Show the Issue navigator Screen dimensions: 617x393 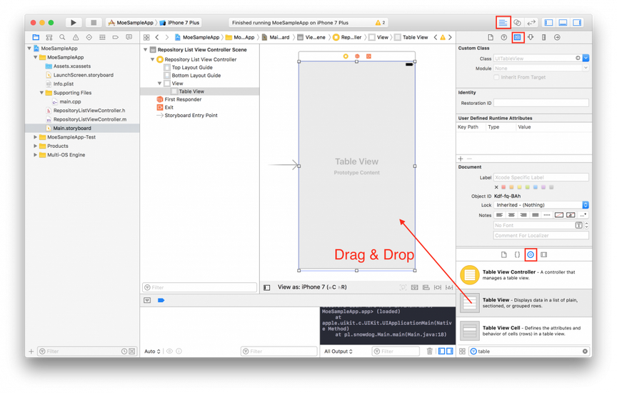(x=76, y=37)
